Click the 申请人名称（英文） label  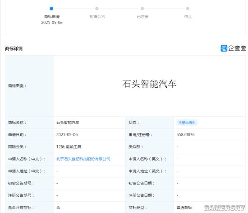(147, 159)
